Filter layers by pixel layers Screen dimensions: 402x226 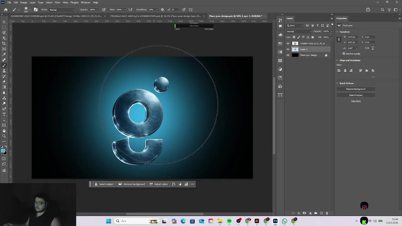(307, 25)
